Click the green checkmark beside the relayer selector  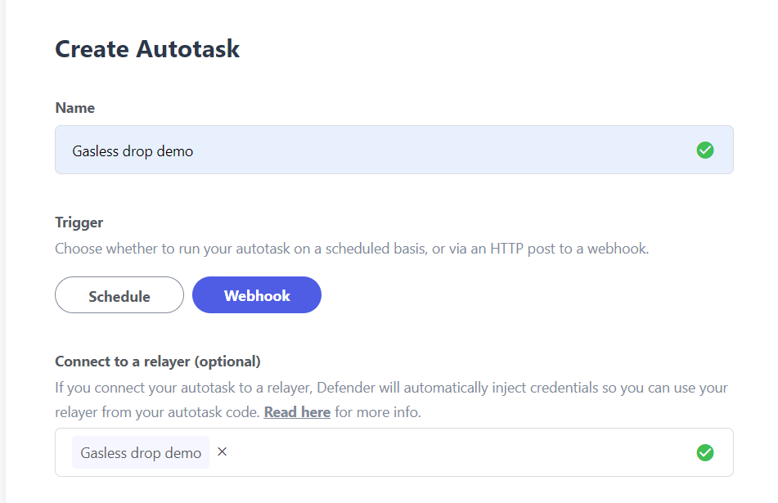(704, 452)
